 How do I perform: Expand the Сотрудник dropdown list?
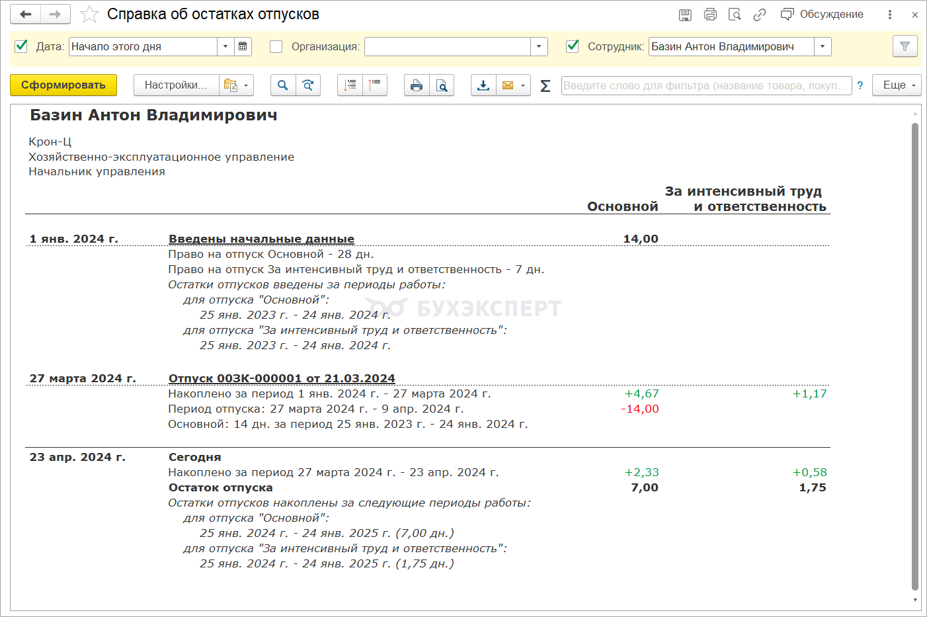point(823,46)
